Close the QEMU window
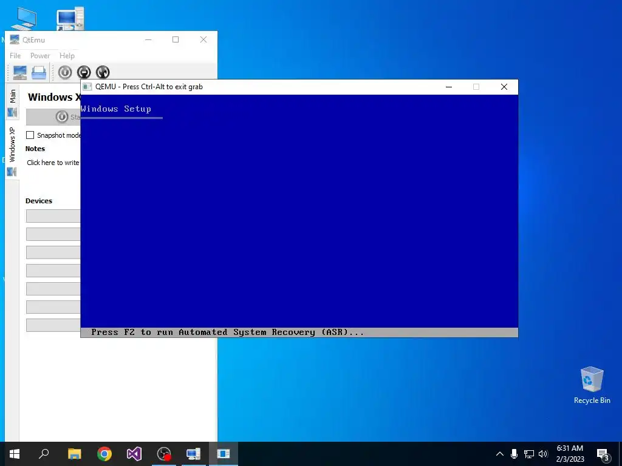Image resolution: width=622 pixels, height=466 pixels. point(504,87)
